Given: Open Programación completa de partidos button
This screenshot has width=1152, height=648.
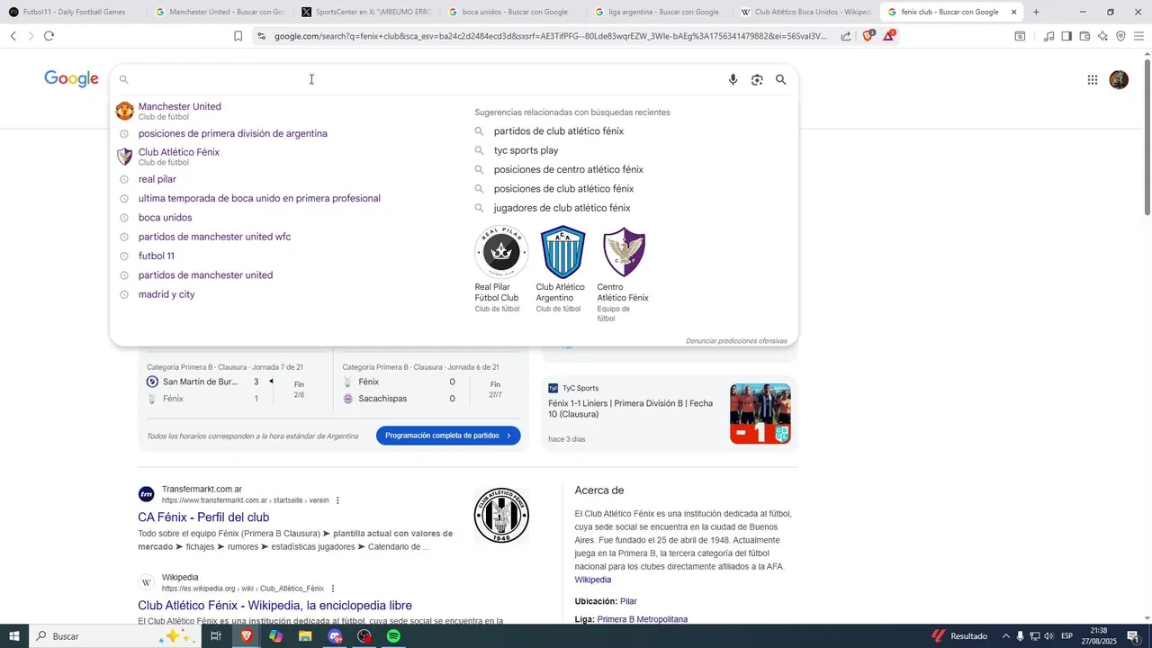Looking at the screenshot, I should pos(448,436).
